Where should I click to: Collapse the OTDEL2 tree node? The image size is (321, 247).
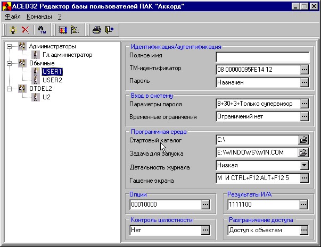click(x=9, y=89)
